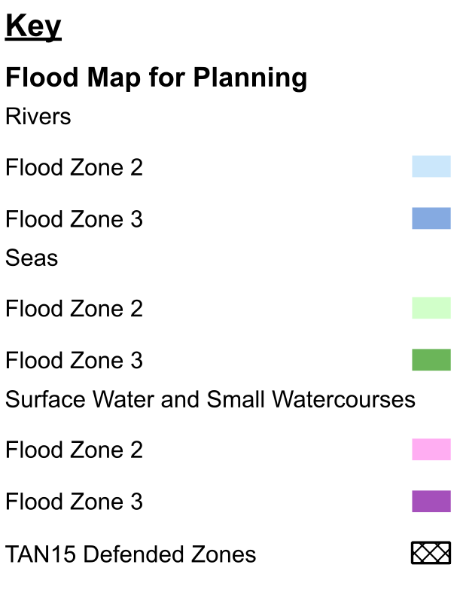
Task: Select the Flood Map for Planning title
Action: click(x=156, y=78)
